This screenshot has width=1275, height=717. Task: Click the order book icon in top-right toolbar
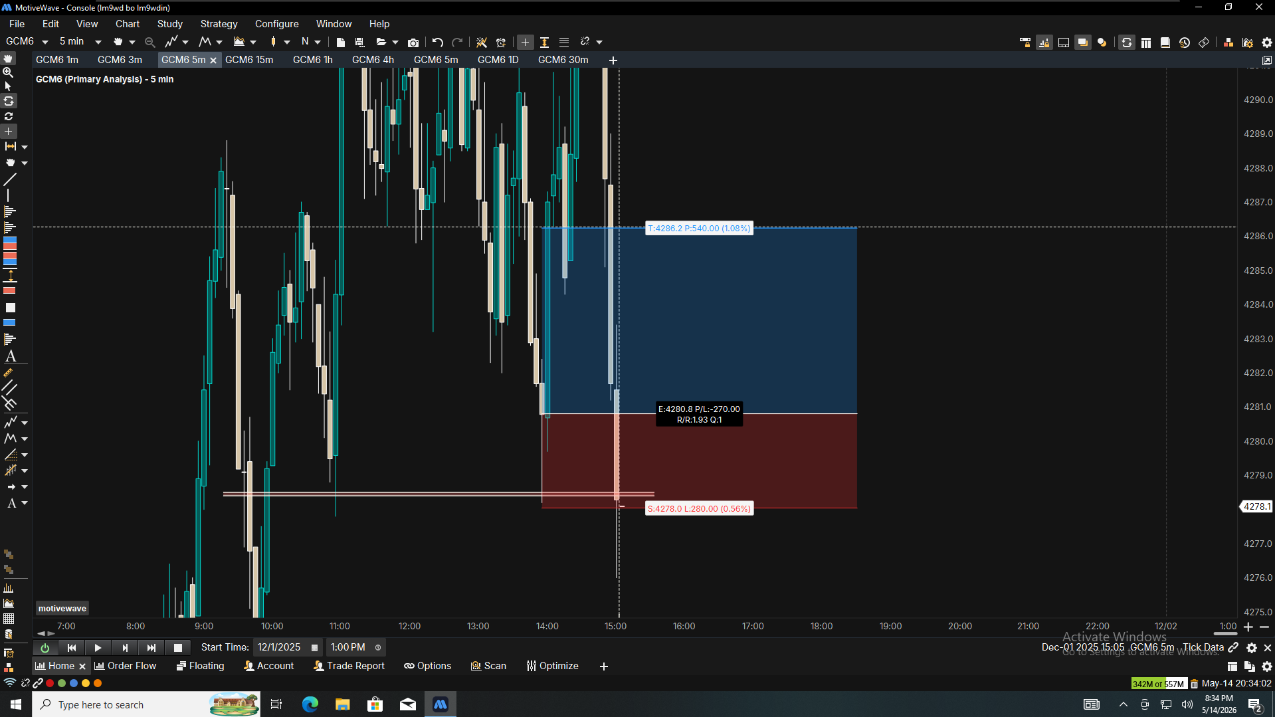tap(1165, 43)
